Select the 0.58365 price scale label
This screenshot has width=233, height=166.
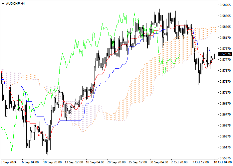pyautogui.click(x=225, y=27)
